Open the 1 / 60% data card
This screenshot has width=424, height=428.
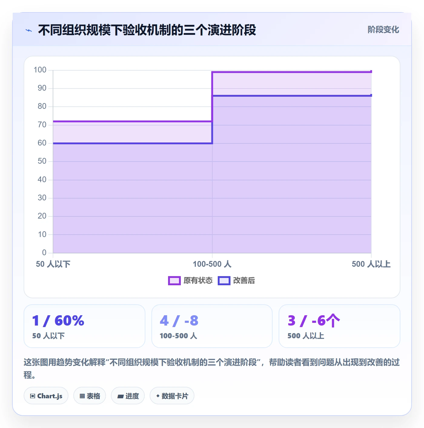[x=84, y=326]
